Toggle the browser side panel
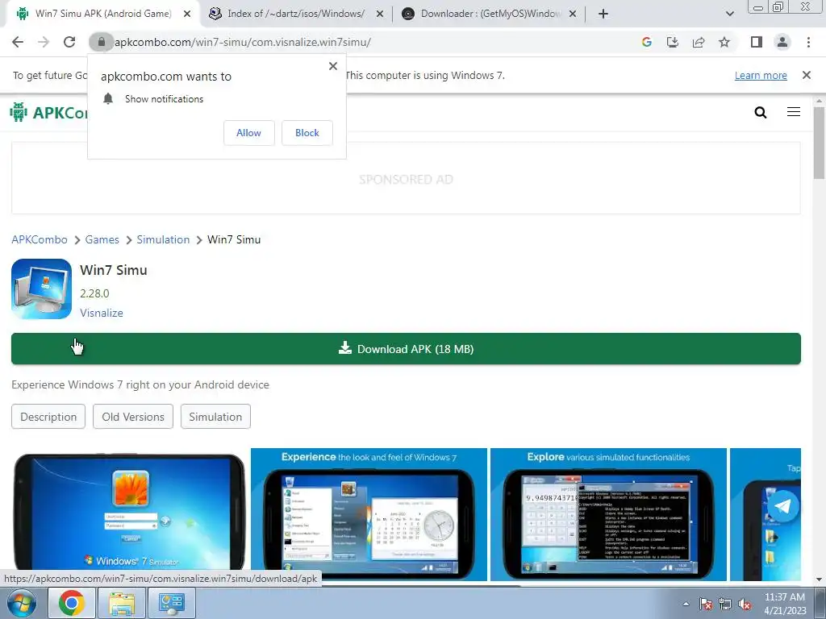Viewport: 826px width, 619px height. tap(757, 42)
